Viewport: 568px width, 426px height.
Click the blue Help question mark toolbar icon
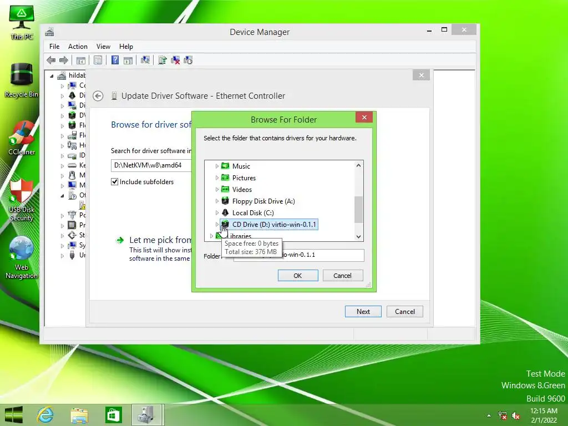(115, 60)
